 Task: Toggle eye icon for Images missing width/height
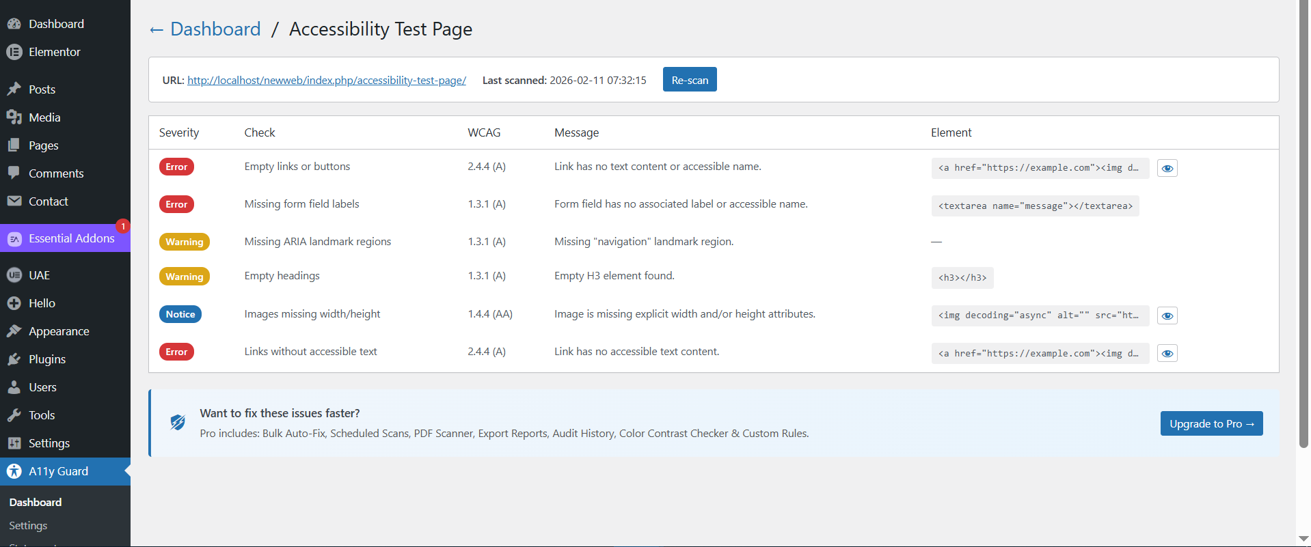coord(1167,315)
